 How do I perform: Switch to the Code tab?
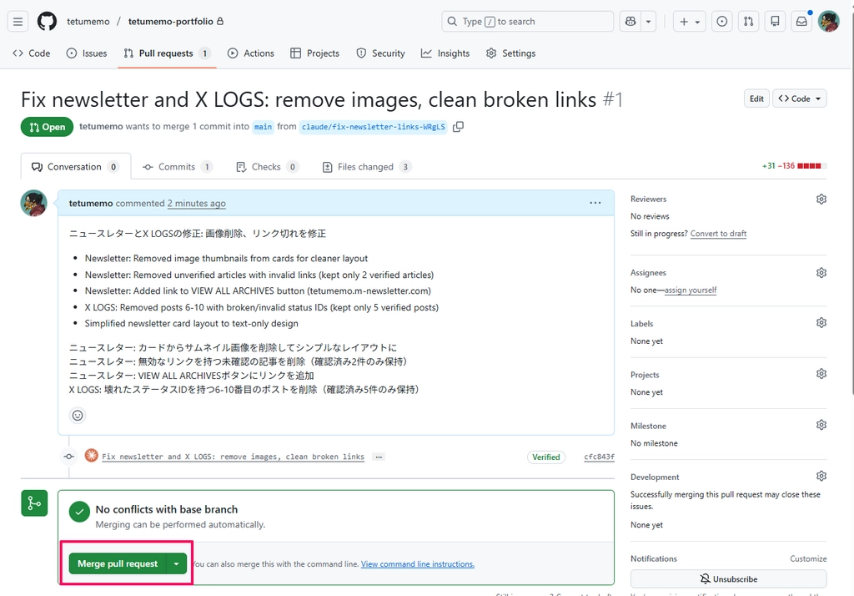[32, 53]
